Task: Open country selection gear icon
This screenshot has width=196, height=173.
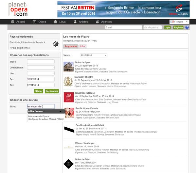Action: pyautogui.click(x=56, y=44)
